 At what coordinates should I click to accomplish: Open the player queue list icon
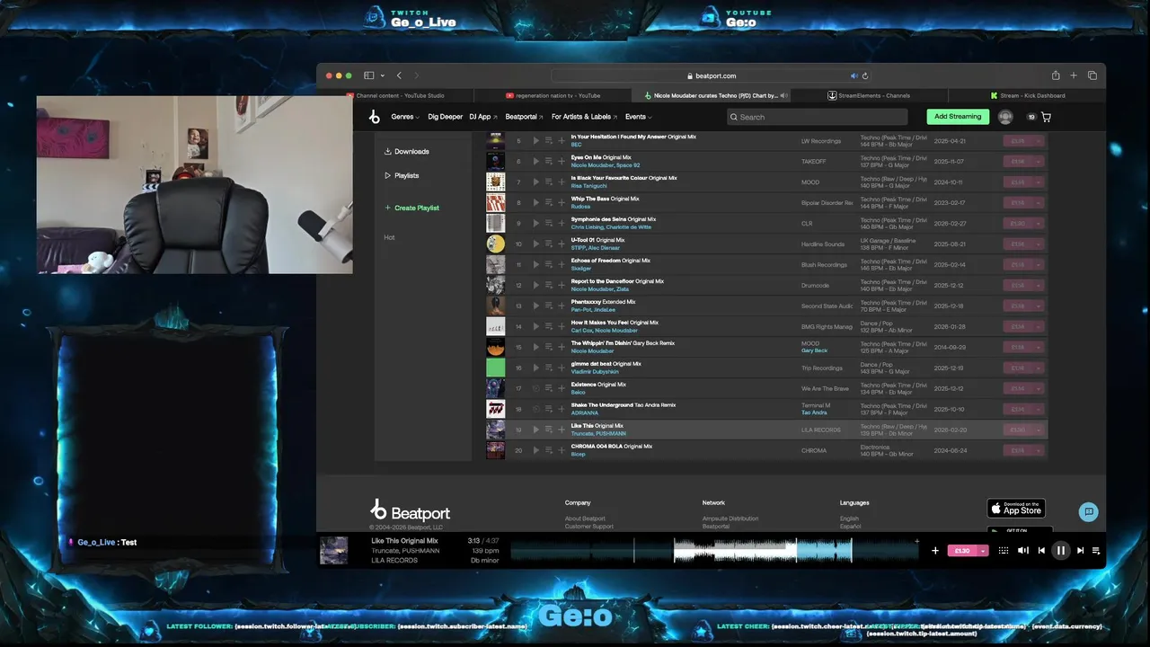point(1096,550)
